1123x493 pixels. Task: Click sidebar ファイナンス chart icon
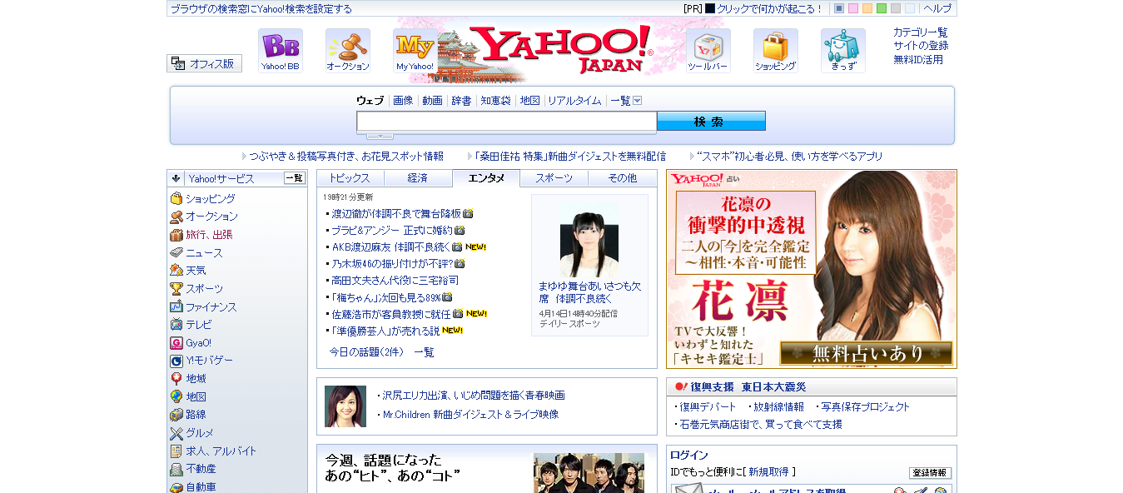176,306
